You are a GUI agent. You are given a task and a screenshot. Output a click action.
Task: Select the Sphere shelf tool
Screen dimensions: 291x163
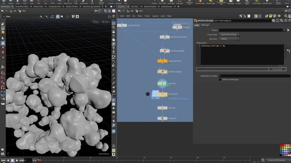11,2
